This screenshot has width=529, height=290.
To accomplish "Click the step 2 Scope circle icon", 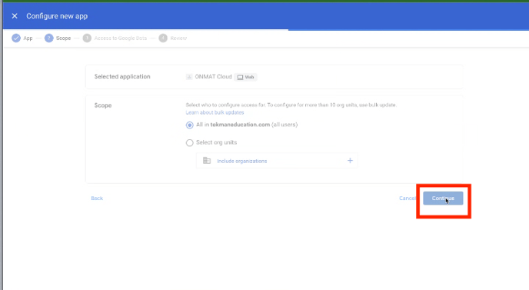I will (x=49, y=38).
